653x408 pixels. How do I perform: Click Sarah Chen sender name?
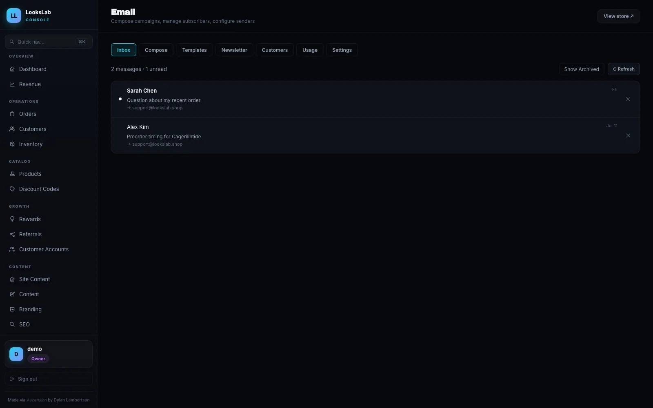click(142, 91)
